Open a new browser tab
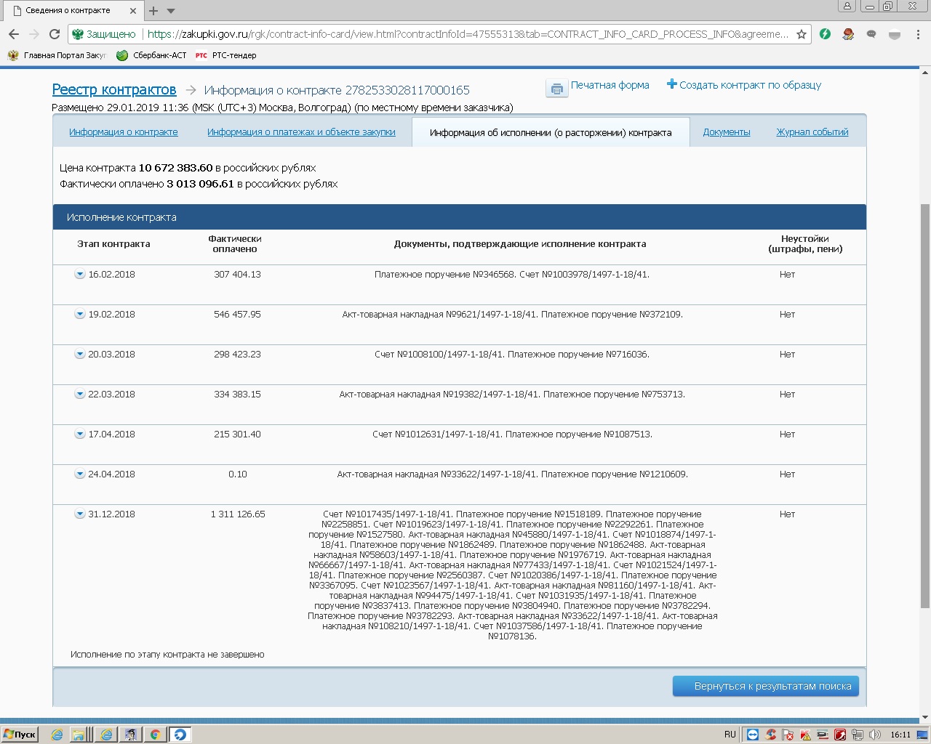Image resolution: width=931 pixels, height=744 pixels. tap(153, 11)
